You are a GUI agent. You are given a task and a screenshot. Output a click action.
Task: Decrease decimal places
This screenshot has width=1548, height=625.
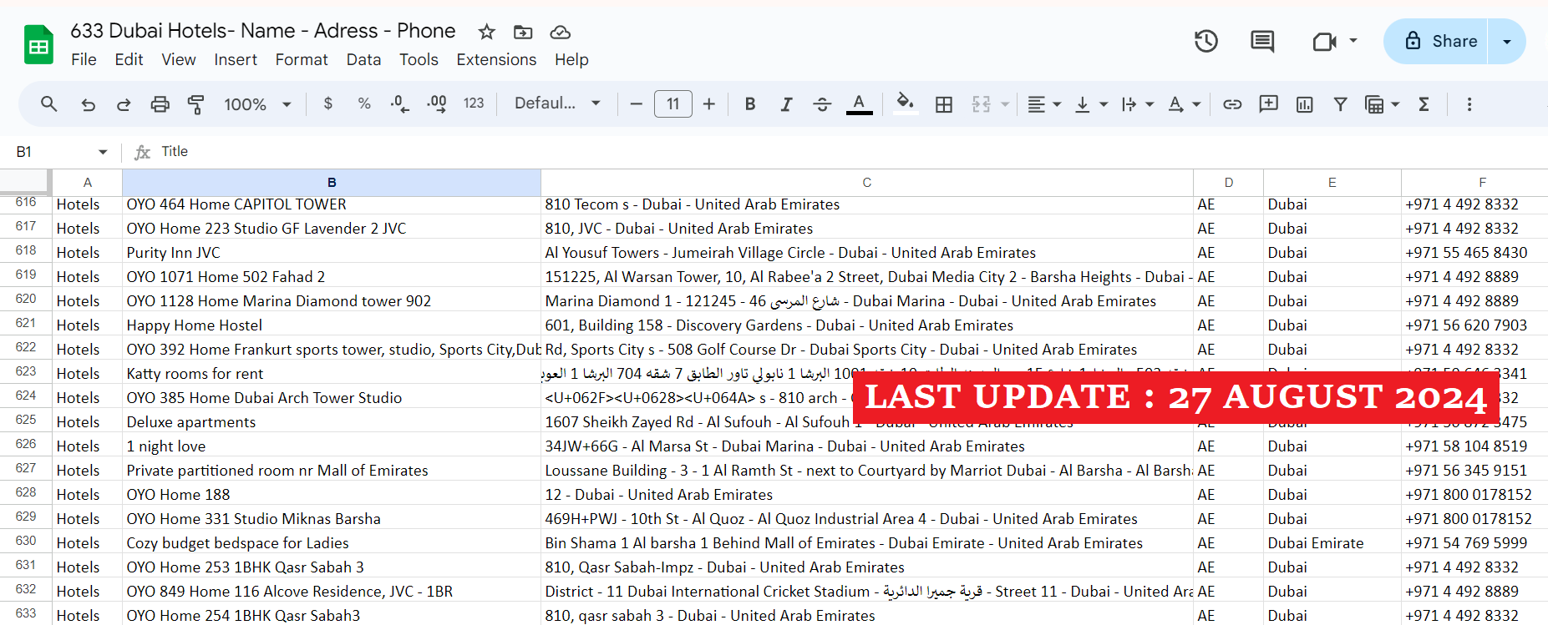point(400,104)
